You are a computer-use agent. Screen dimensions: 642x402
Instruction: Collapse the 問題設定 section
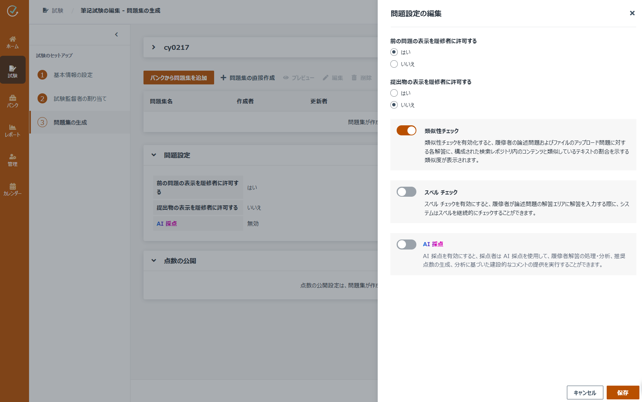point(153,155)
